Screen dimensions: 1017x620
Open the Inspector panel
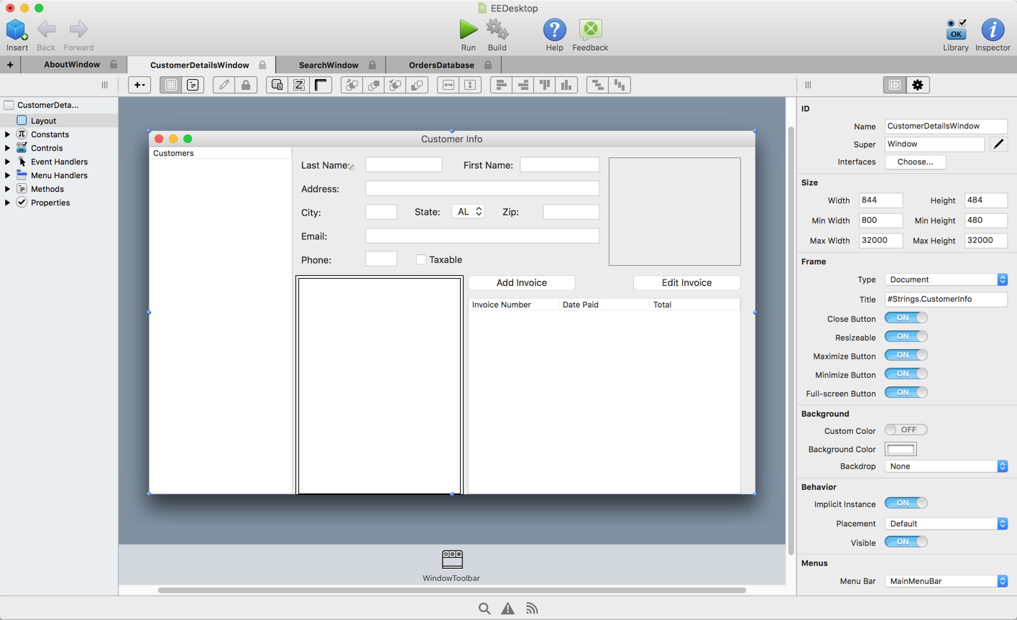[x=992, y=30]
